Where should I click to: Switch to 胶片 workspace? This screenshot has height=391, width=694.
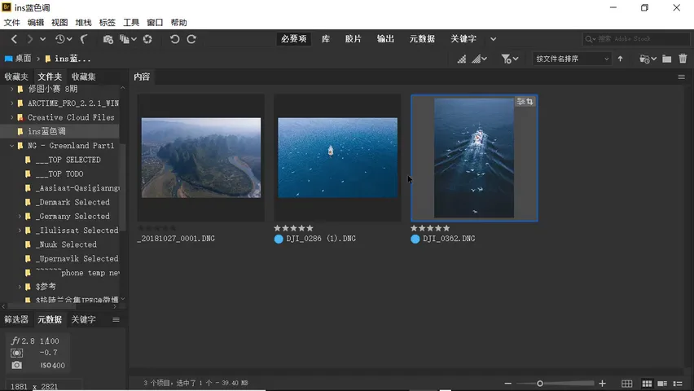pyautogui.click(x=353, y=39)
